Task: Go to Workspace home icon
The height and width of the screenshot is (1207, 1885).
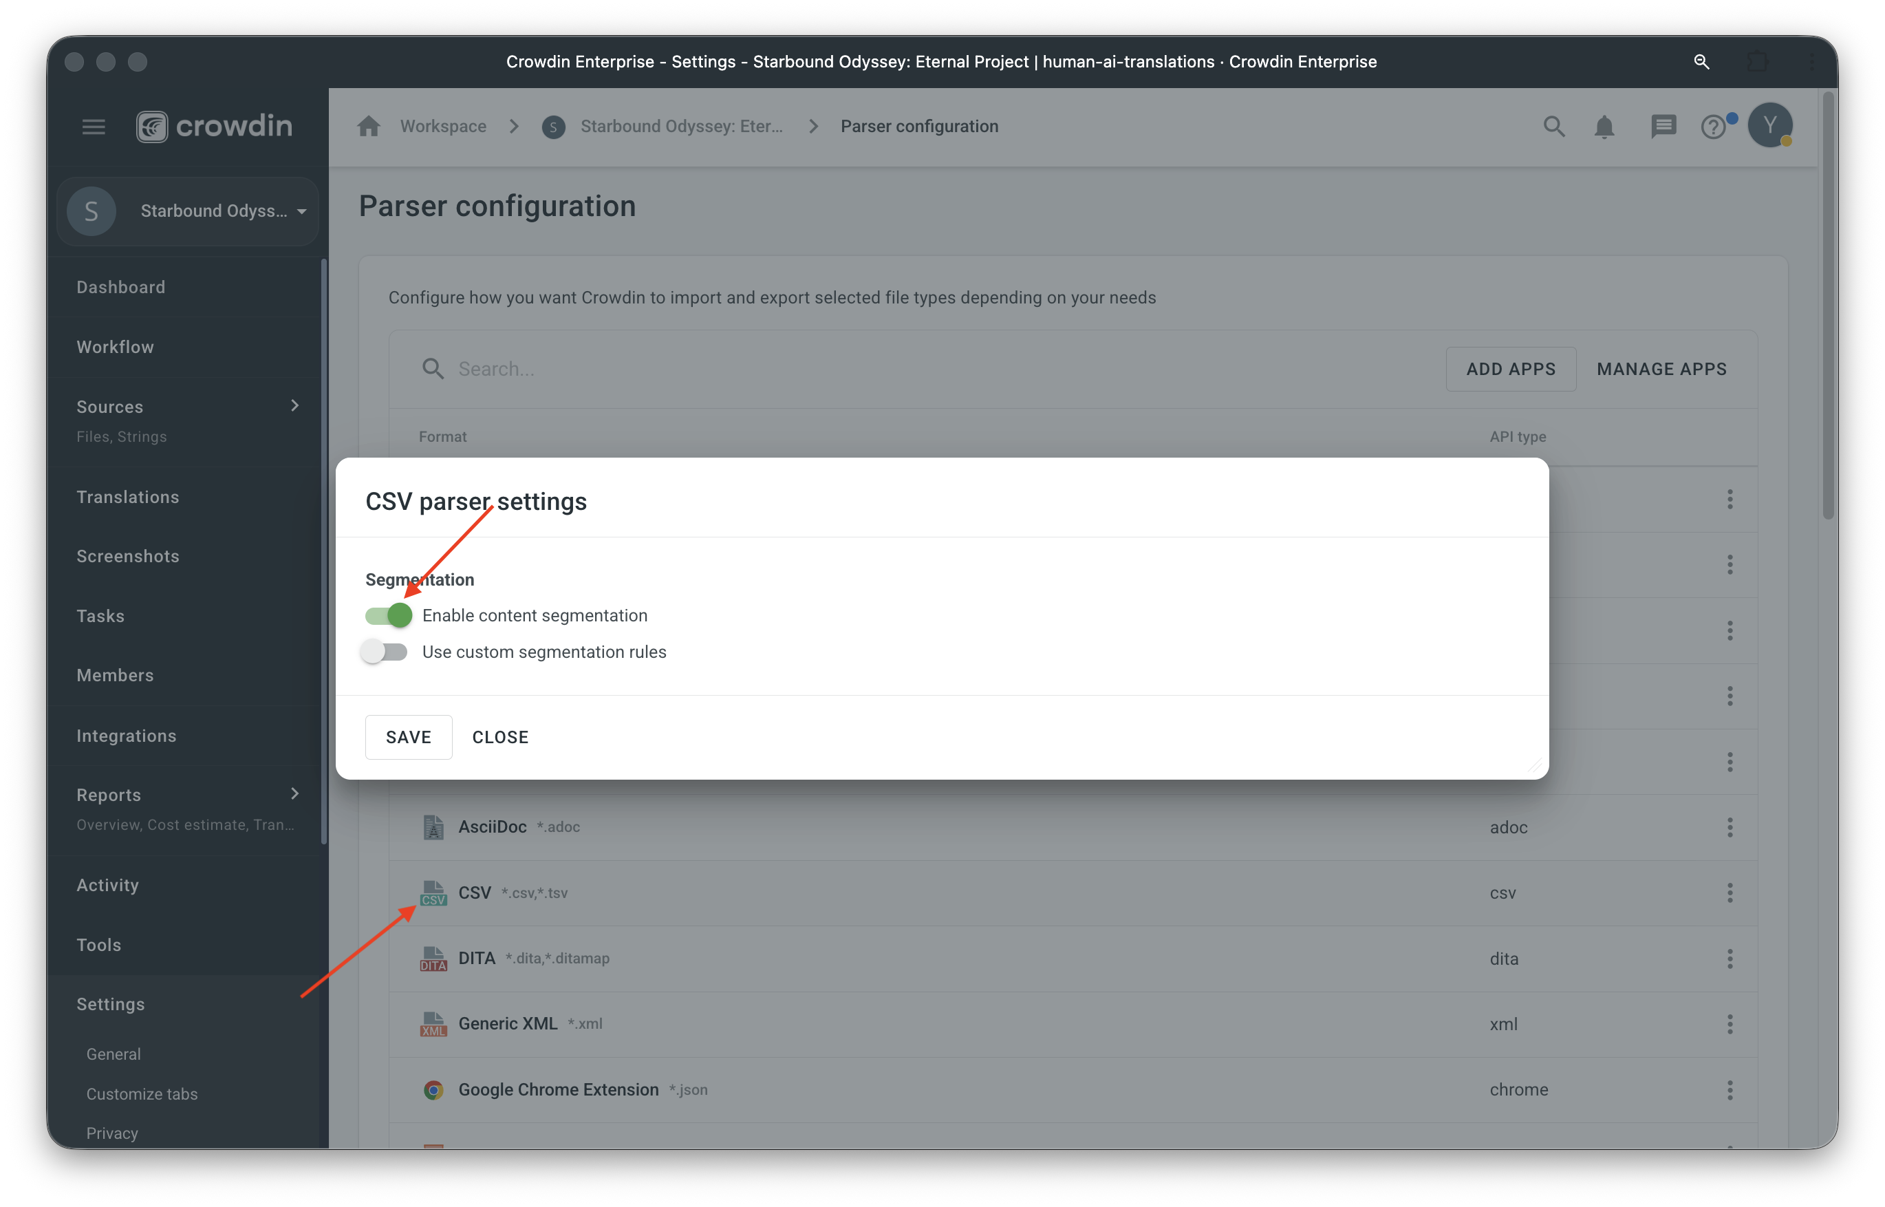Action: [x=368, y=126]
